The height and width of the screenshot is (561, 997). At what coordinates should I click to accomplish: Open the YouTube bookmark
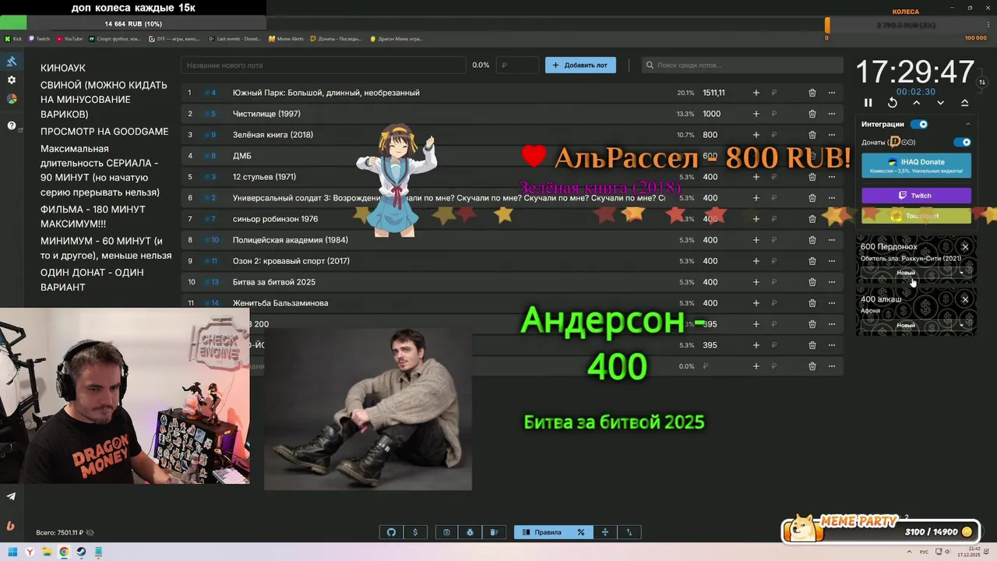[69, 38]
